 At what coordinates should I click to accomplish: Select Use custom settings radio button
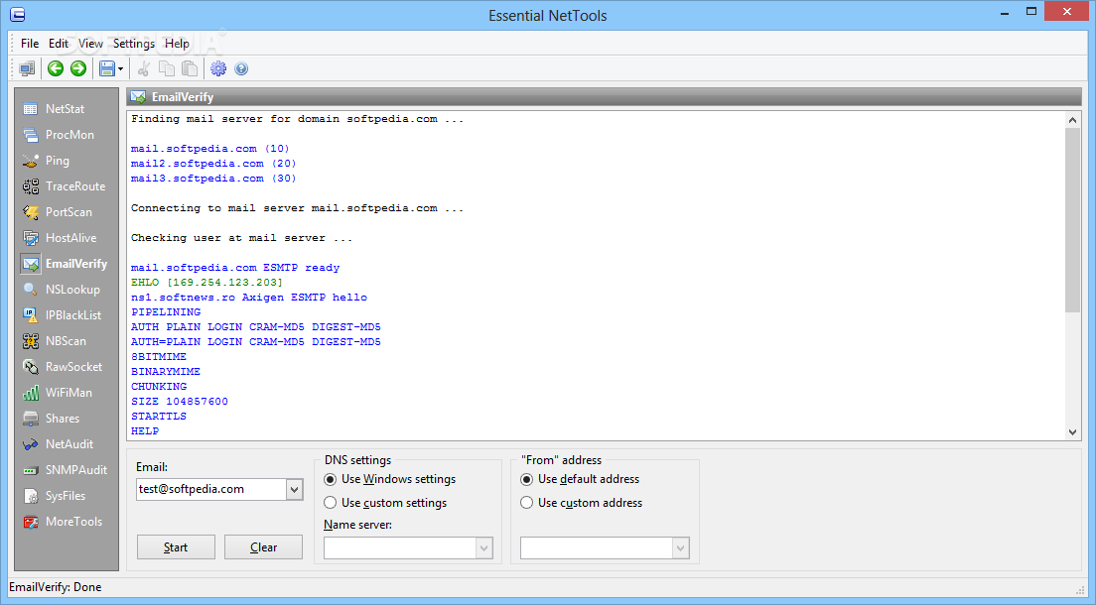(330, 503)
